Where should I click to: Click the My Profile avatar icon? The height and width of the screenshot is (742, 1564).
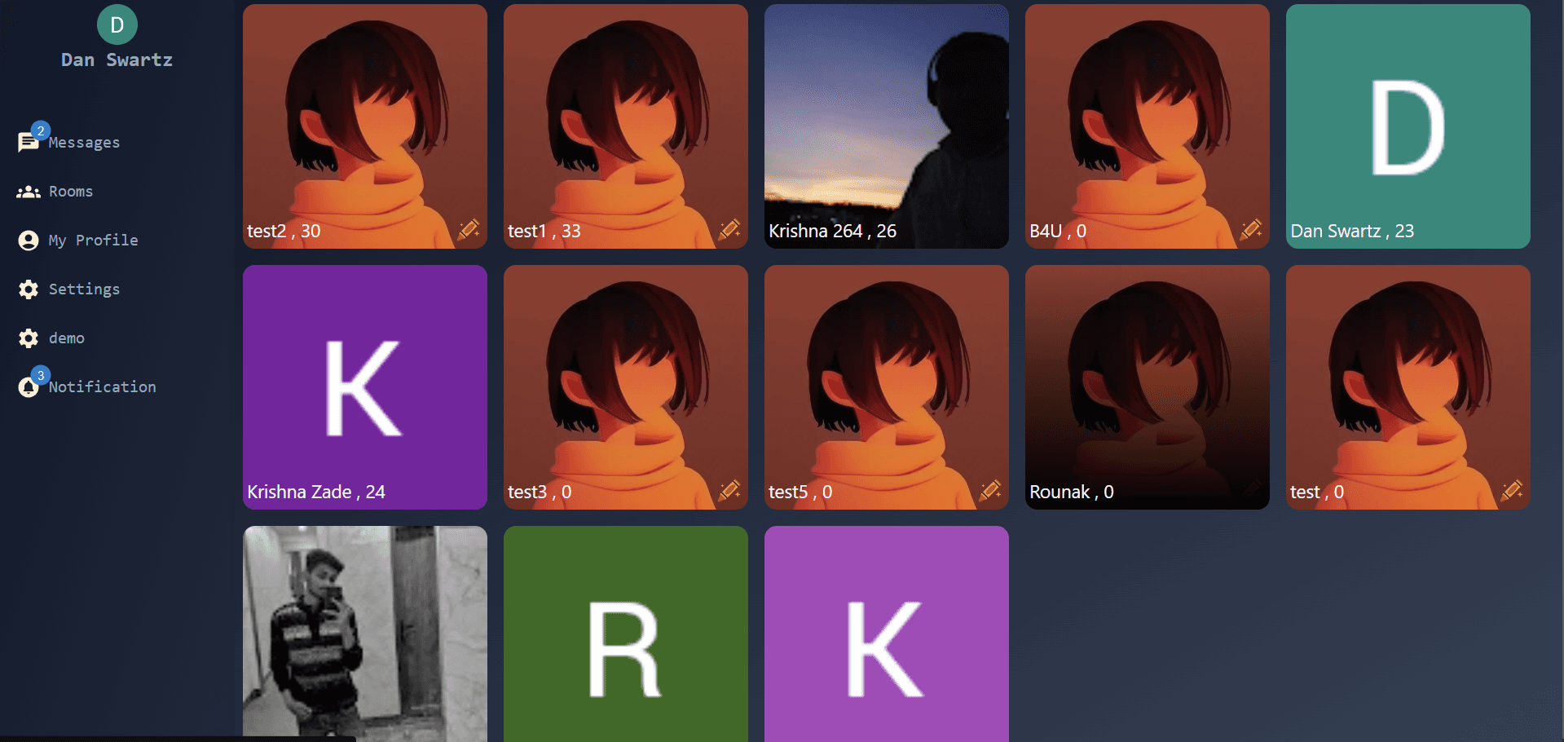(29, 241)
